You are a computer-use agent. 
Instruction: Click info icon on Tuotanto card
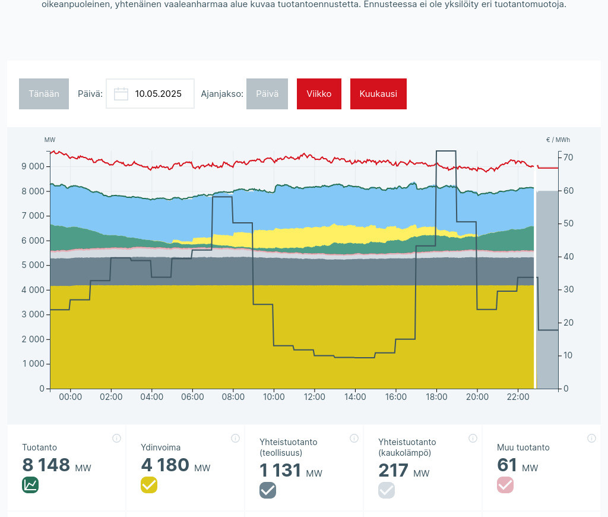click(x=116, y=439)
